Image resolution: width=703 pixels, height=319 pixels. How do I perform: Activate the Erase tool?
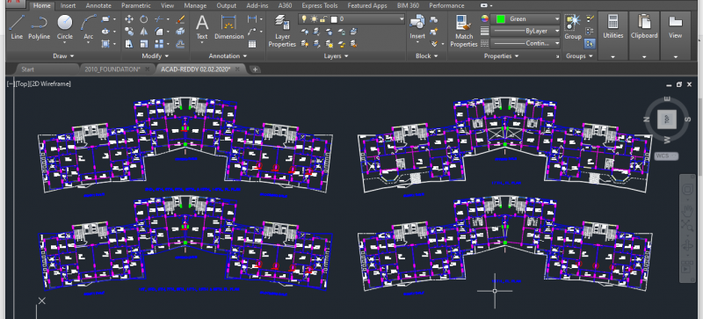[180, 19]
